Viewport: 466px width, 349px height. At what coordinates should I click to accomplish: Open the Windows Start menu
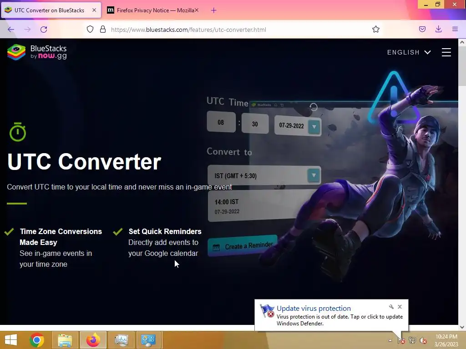click(11, 340)
